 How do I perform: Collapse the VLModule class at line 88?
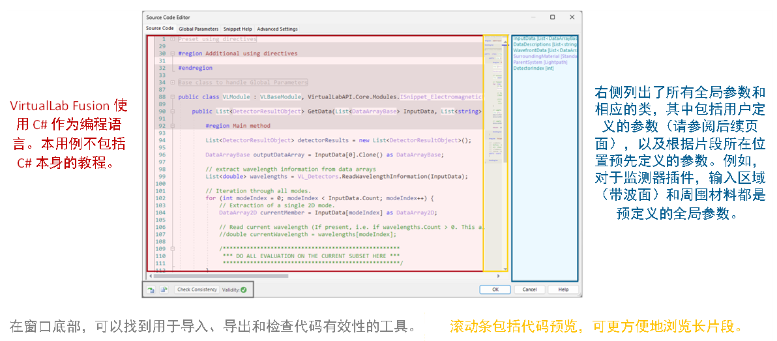coord(172,97)
